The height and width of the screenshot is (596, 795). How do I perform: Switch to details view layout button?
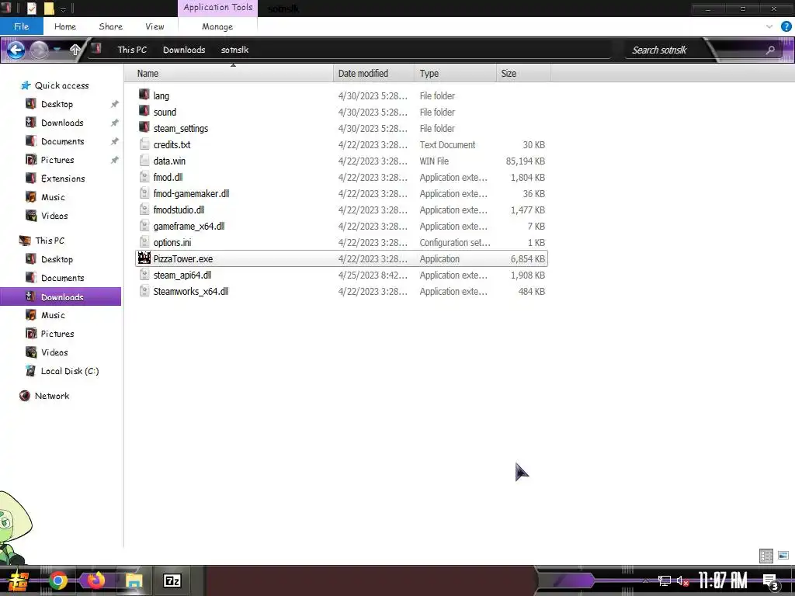[766, 556]
